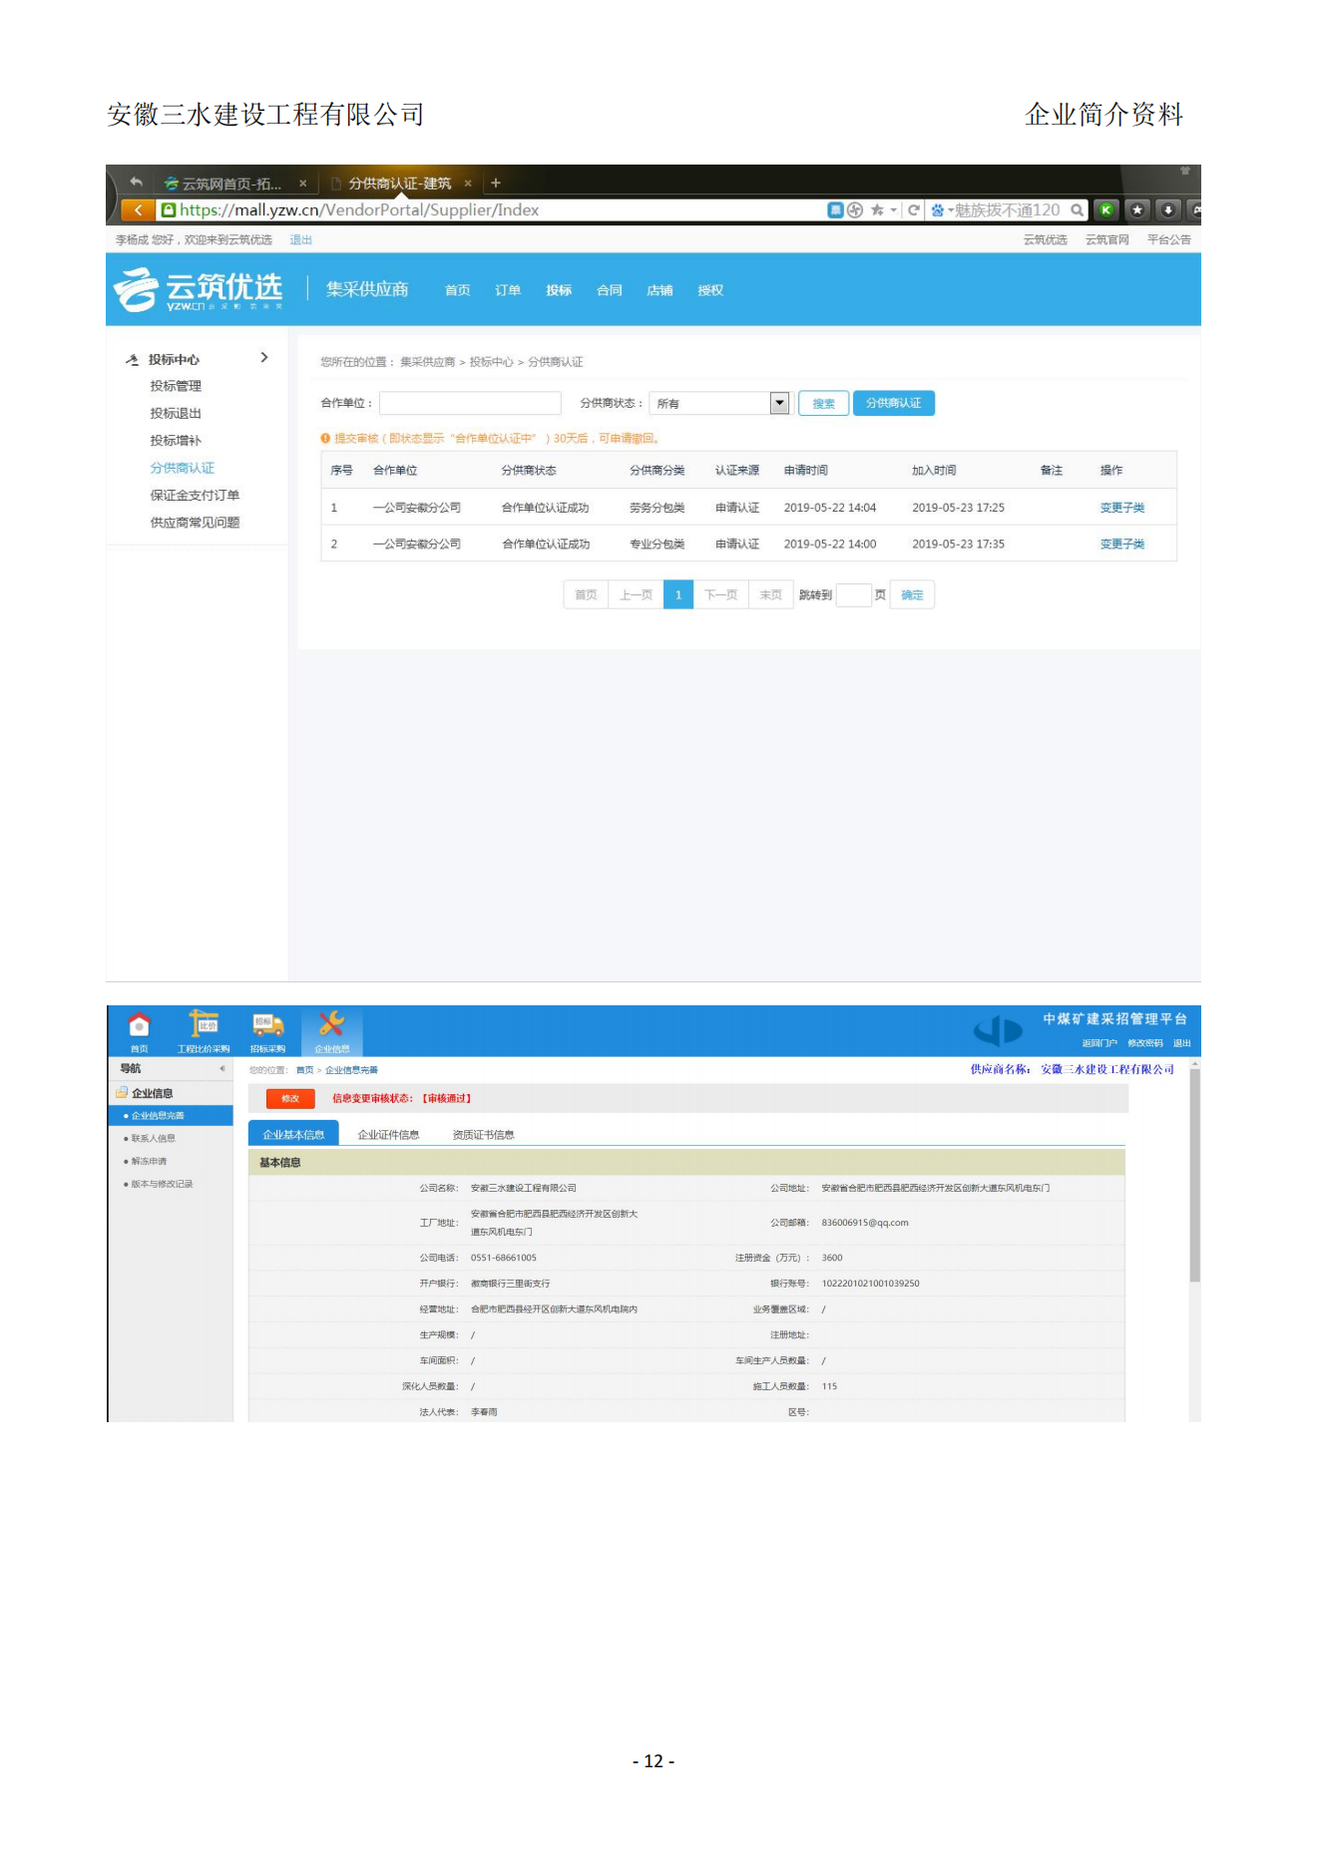Select 投标管理 in the sidebar
Image resolution: width=1320 pixels, height=1866 pixels.
(176, 386)
